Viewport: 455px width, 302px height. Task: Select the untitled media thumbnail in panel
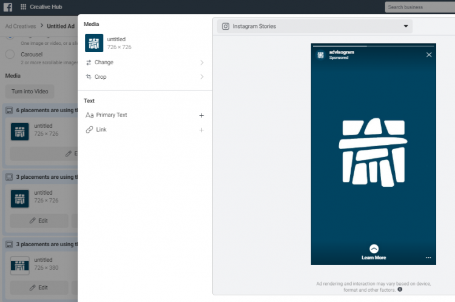pyautogui.click(x=94, y=43)
